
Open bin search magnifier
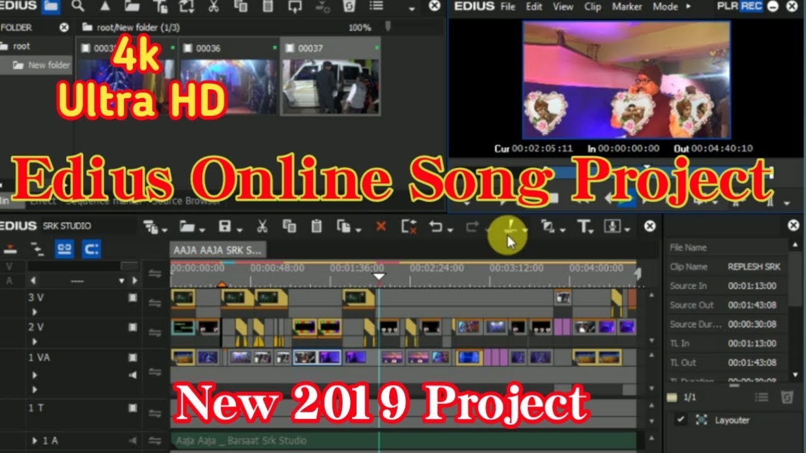(77, 6)
